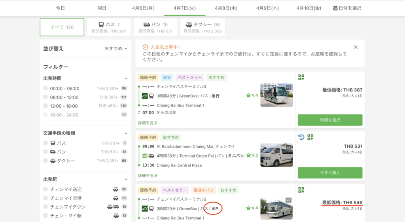Click the bus type icon on the 3時間45分 row
This screenshot has height=222, width=405.
point(151,96)
